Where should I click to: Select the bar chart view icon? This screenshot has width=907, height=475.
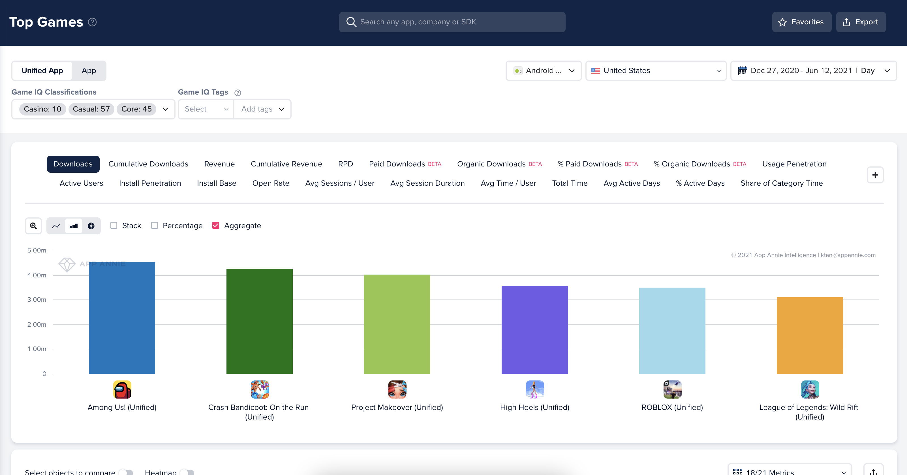pyautogui.click(x=74, y=226)
